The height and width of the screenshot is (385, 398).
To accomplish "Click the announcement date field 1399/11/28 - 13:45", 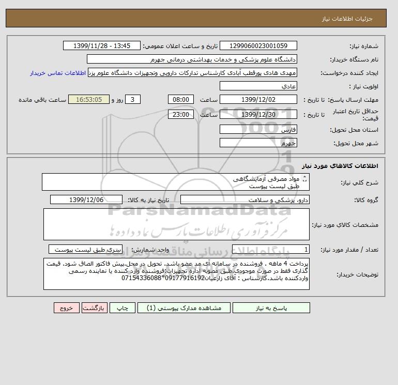I will pyautogui.click(x=101, y=45).
